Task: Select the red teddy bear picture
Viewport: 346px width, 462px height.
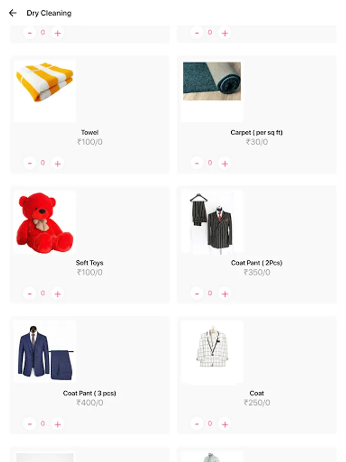Action: [45, 222]
